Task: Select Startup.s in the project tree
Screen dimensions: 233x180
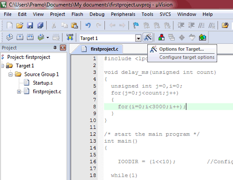Action: click(43, 83)
